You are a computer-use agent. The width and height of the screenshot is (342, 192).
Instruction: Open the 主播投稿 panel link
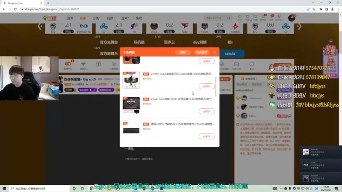coord(250,79)
